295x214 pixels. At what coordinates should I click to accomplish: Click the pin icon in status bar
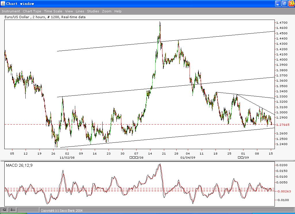click(x=5, y=210)
